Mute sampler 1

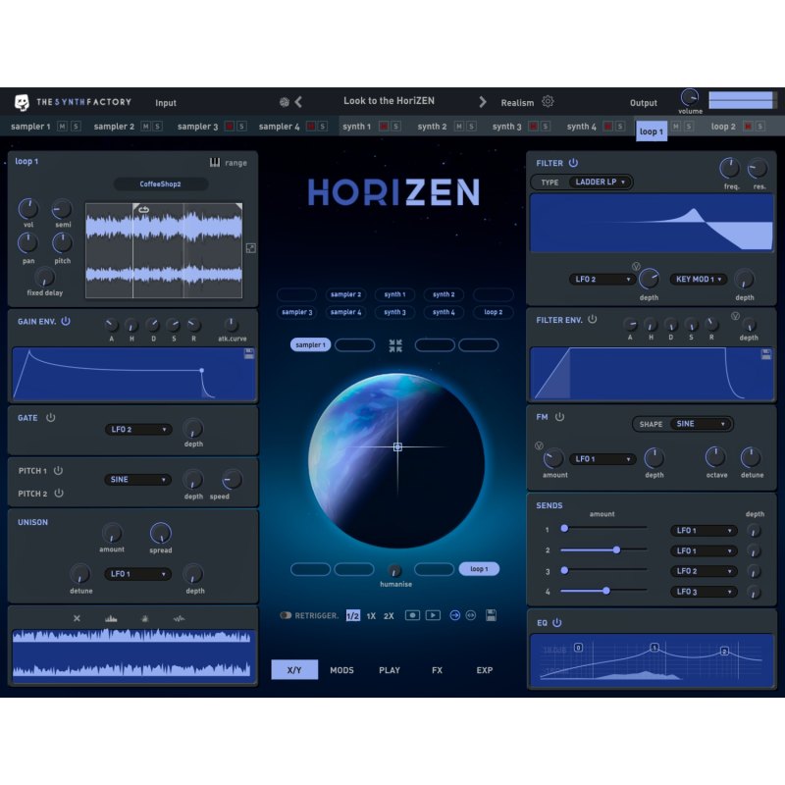pyautogui.click(x=62, y=127)
